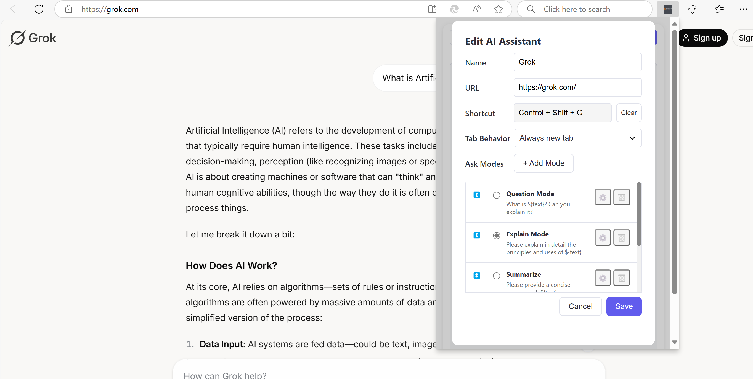Activate the Read aloud icon
Screen dimensions: 753x379
(x=476, y=9)
